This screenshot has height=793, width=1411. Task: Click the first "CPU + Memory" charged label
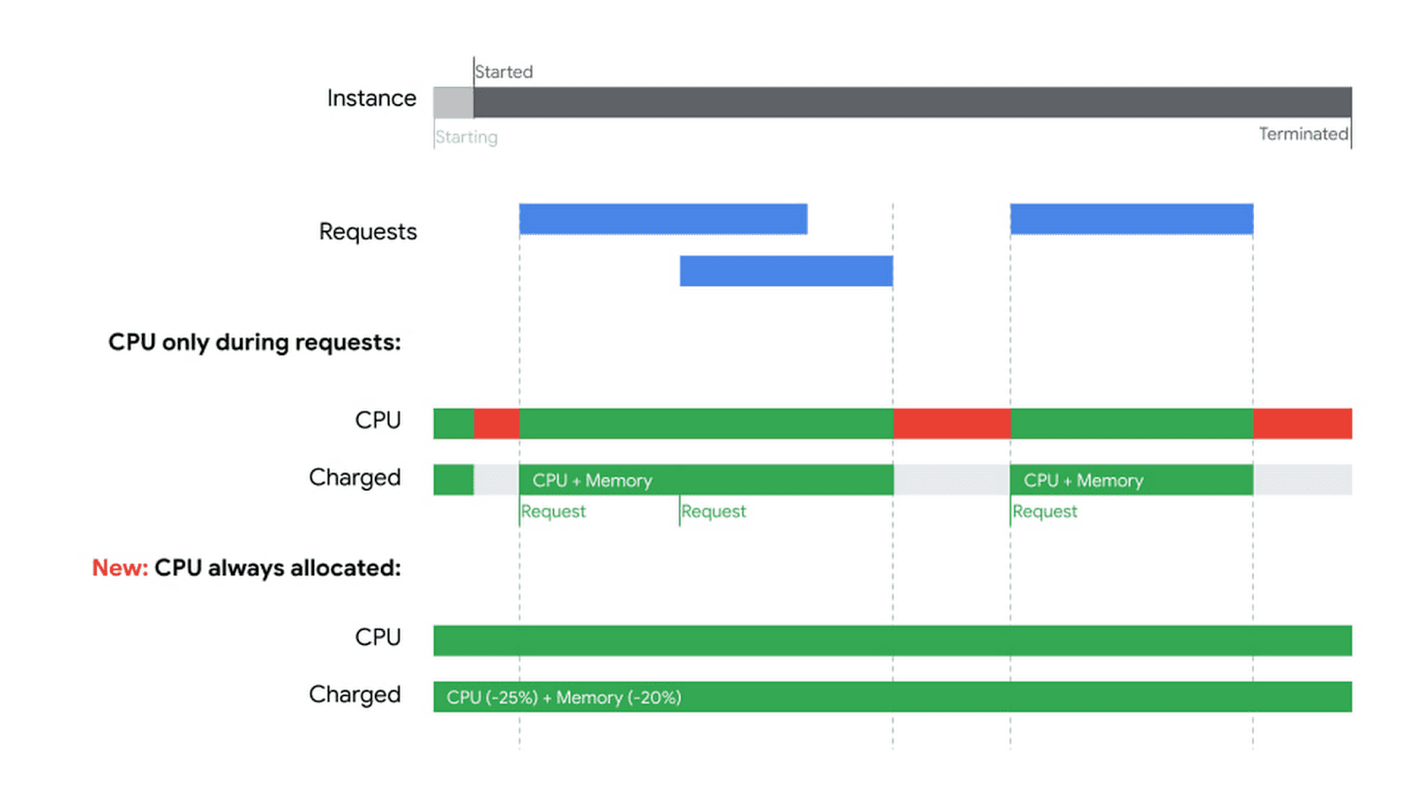[x=593, y=480]
